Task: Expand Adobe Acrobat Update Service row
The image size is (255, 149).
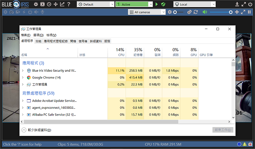Action: pyautogui.click(x=23, y=101)
